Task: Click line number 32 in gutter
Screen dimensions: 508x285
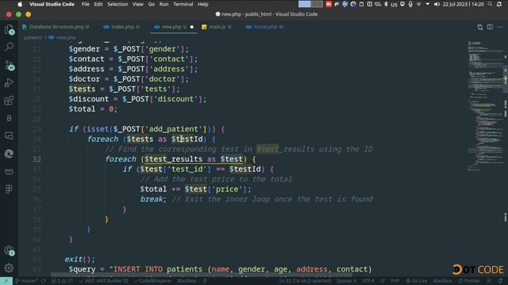Action: [x=37, y=159]
